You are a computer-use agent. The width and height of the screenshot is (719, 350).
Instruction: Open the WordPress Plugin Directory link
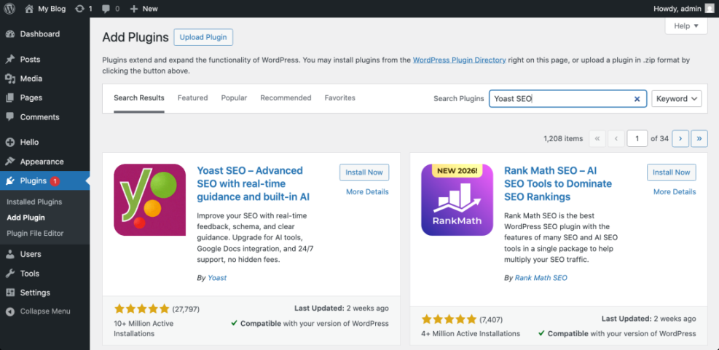coord(459,60)
